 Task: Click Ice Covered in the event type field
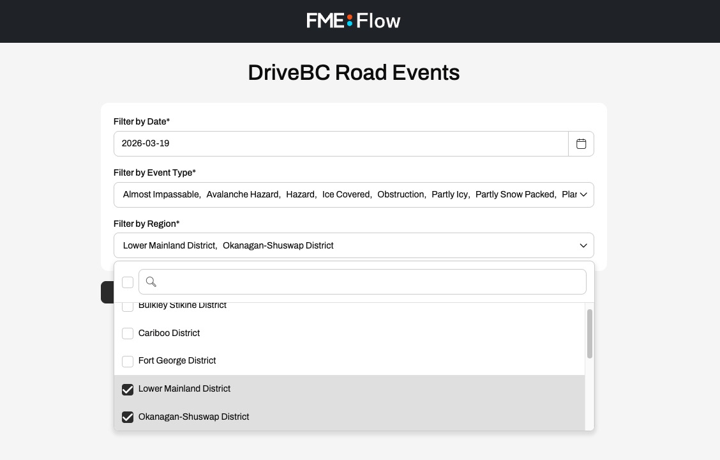tap(346, 194)
